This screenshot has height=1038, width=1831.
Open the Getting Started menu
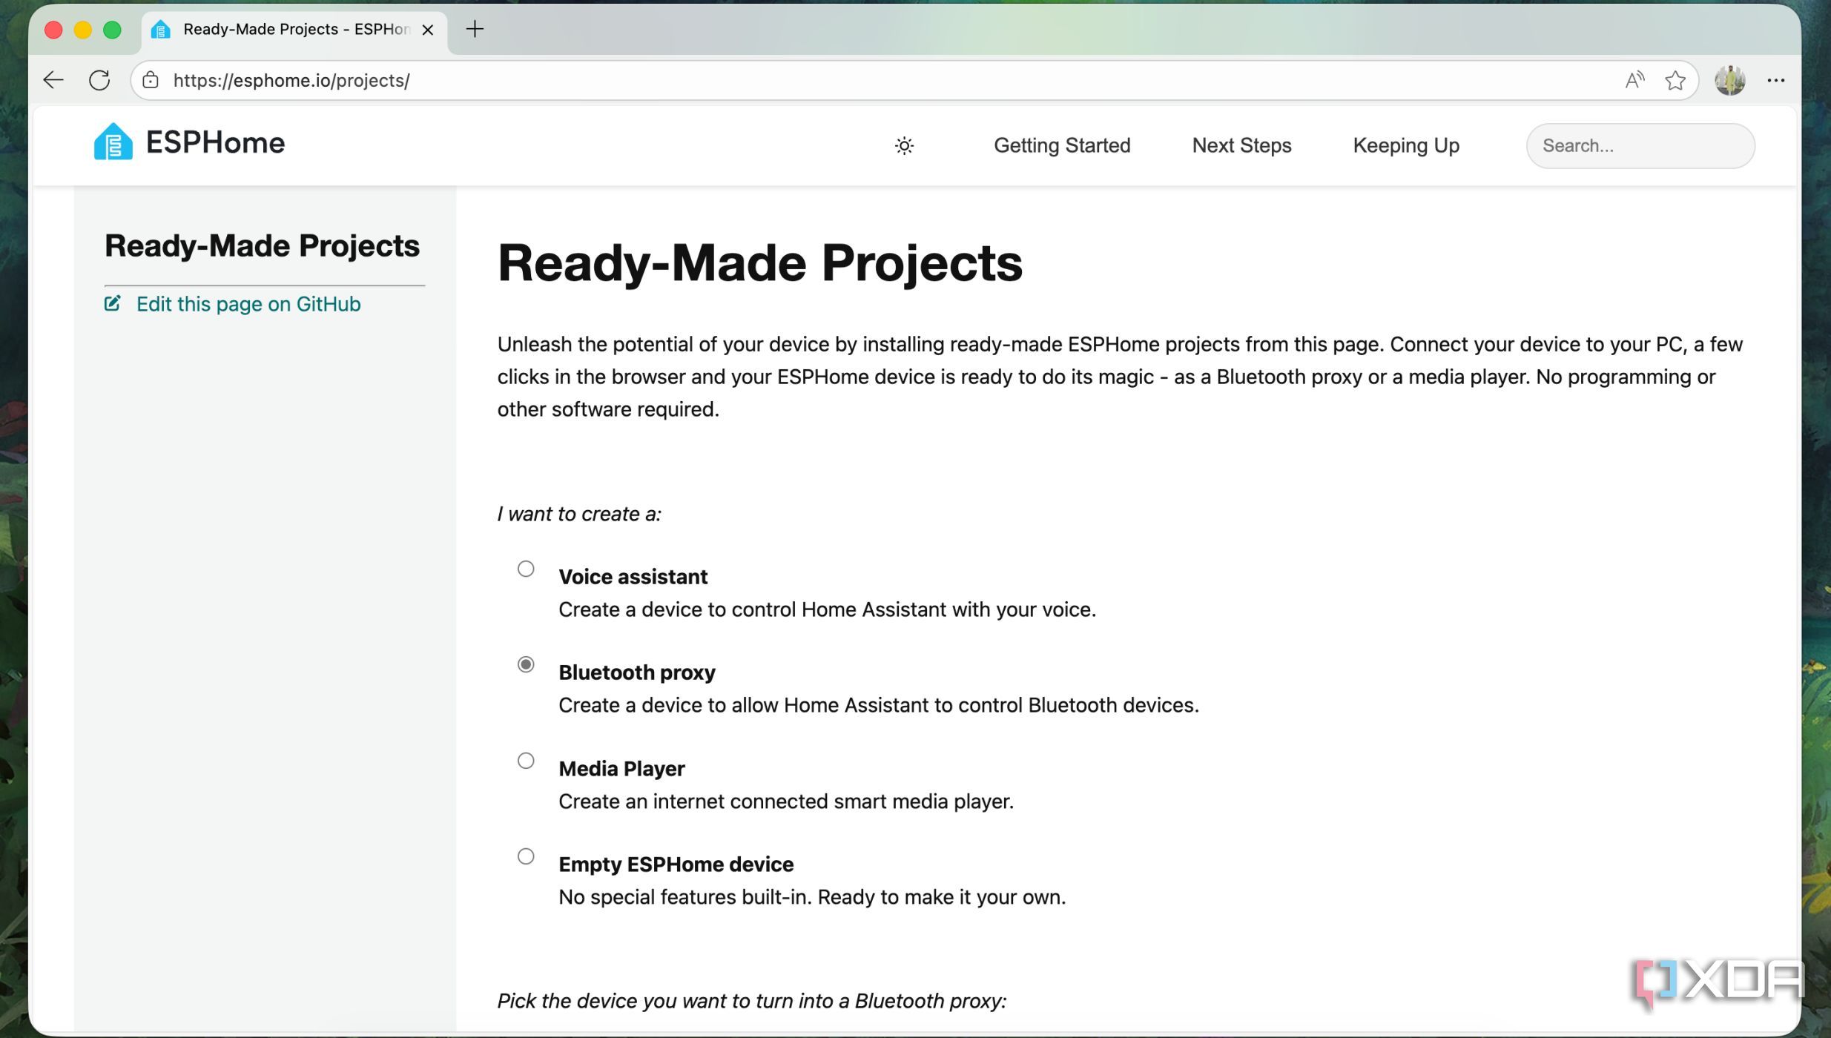pos(1061,145)
